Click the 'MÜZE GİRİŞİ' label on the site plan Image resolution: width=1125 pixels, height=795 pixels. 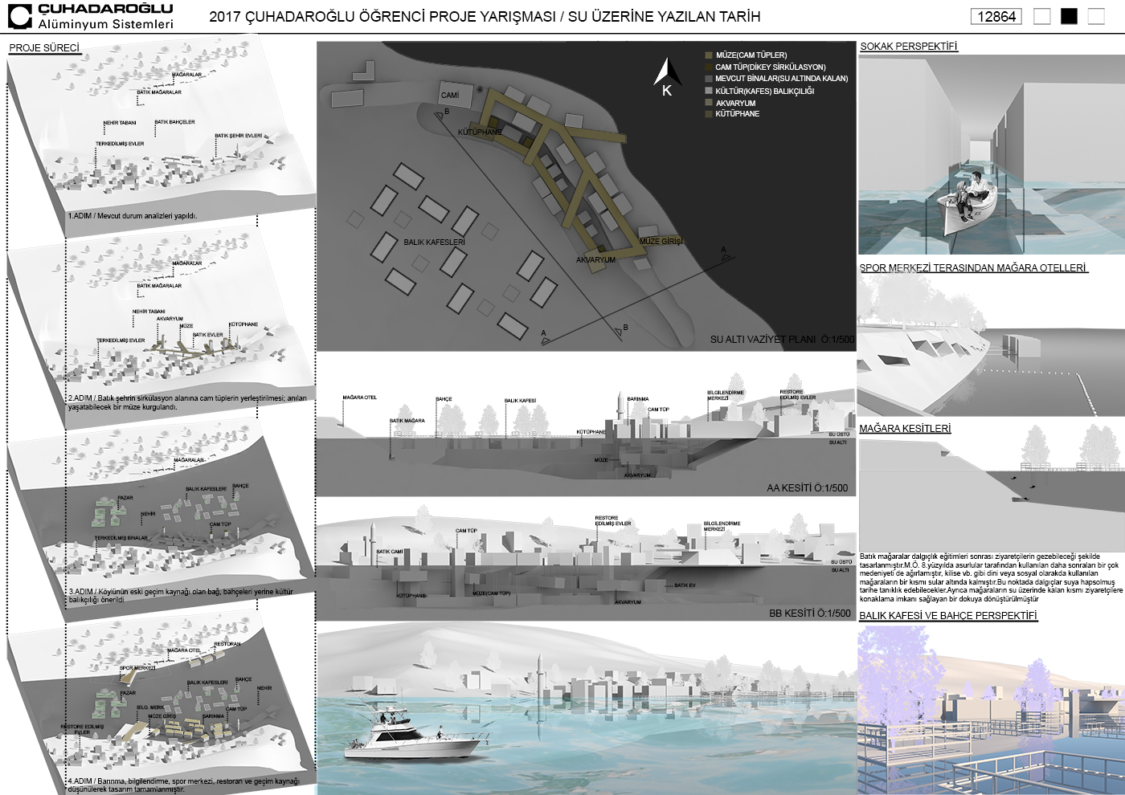point(661,241)
